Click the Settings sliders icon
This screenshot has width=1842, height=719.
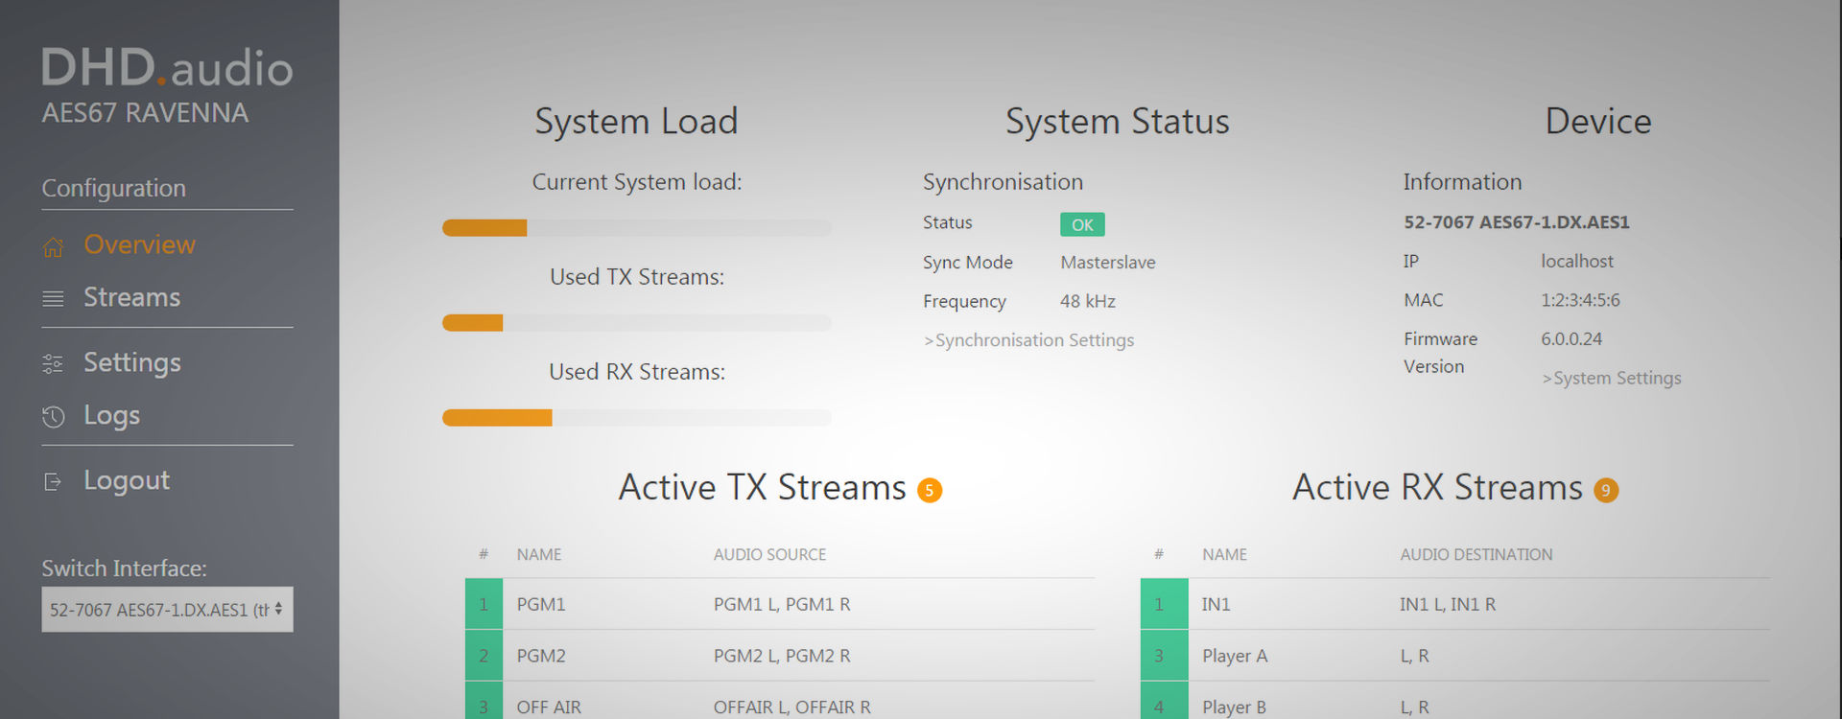[x=53, y=364]
